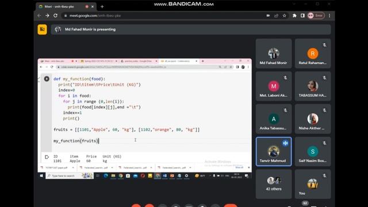Click the Type here to search box
The width and height of the screenshot is (368, 207).
click(x=70, y=175)
